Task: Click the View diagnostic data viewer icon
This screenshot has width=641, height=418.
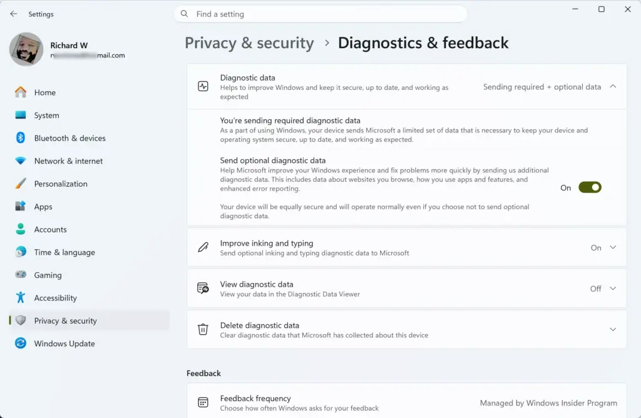Action: pyautogui.click(x=203, y=288)
